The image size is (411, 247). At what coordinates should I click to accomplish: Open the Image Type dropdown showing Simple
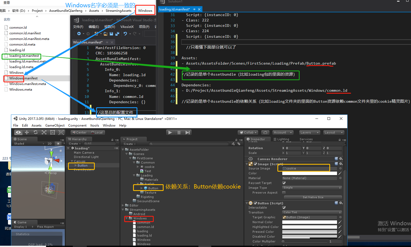tap(311, 188)
